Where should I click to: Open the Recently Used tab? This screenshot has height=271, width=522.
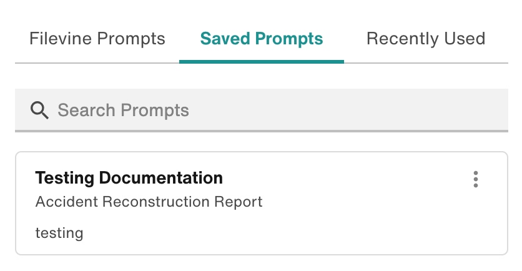click(426, 39)
